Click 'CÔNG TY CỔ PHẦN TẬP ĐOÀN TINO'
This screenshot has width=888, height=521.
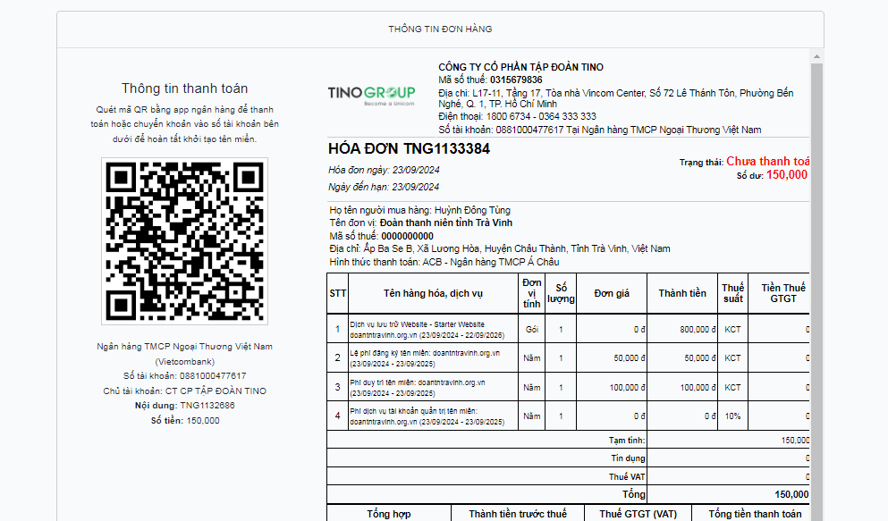[520, 67]
